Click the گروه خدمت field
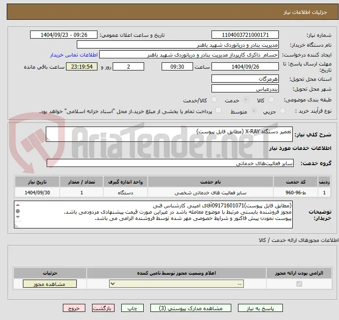 point(170,163)
